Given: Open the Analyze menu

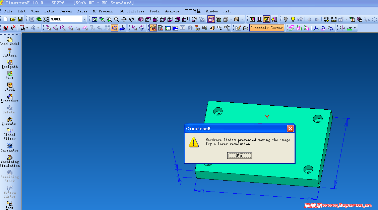Looking at the screenshot, I should click(172, 11).
